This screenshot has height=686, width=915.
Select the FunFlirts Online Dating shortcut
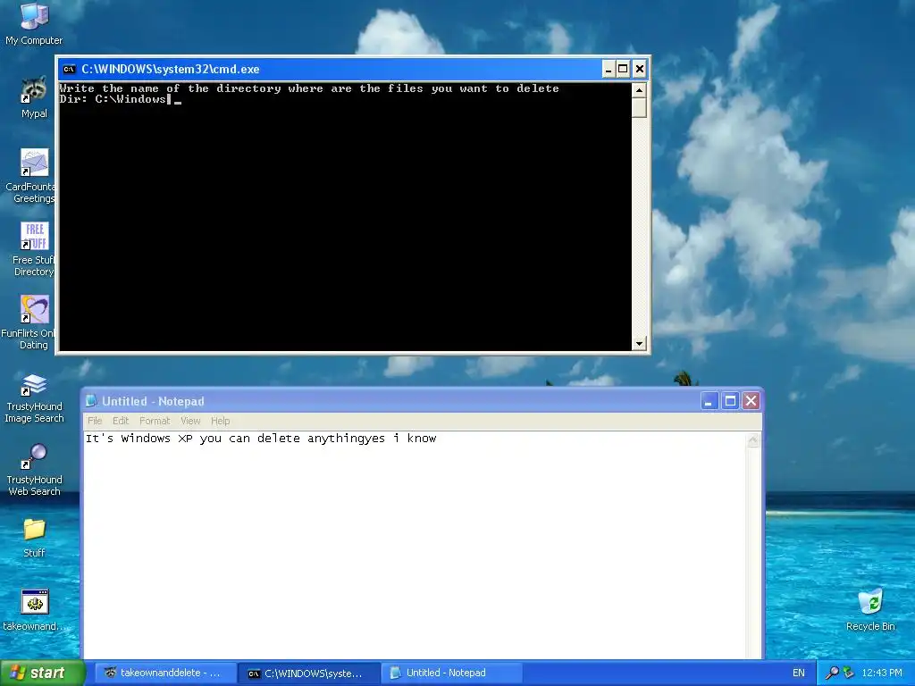pyautogui.click(x=34, y=322)
